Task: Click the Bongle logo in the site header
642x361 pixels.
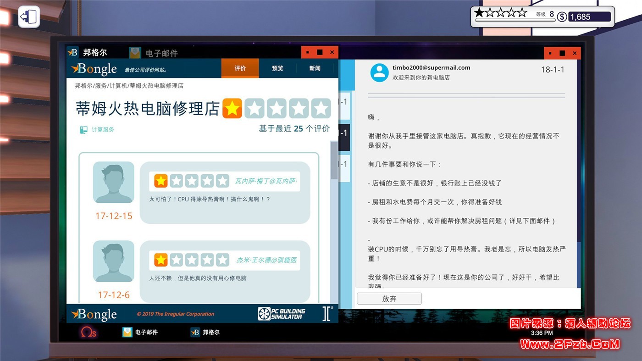Action: tap(94, 69)
